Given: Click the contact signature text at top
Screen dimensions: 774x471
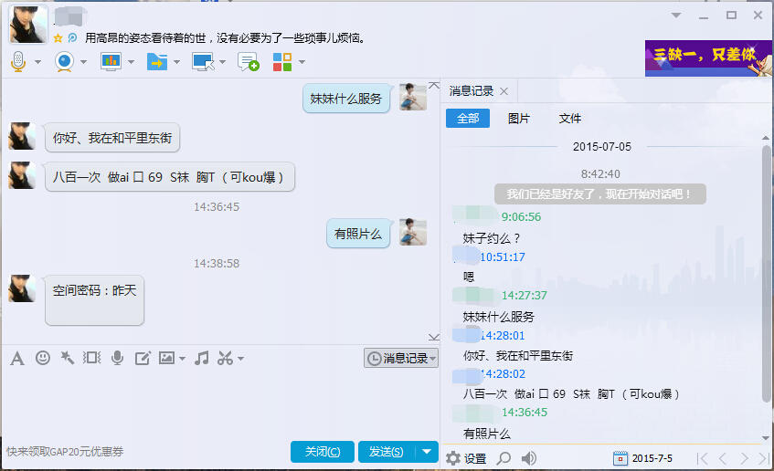Looking at the screenshot, I should pyautogui.click(x=225, y=38).
